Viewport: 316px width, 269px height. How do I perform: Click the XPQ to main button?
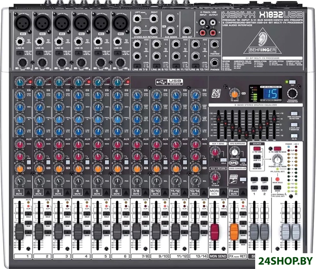243,160
